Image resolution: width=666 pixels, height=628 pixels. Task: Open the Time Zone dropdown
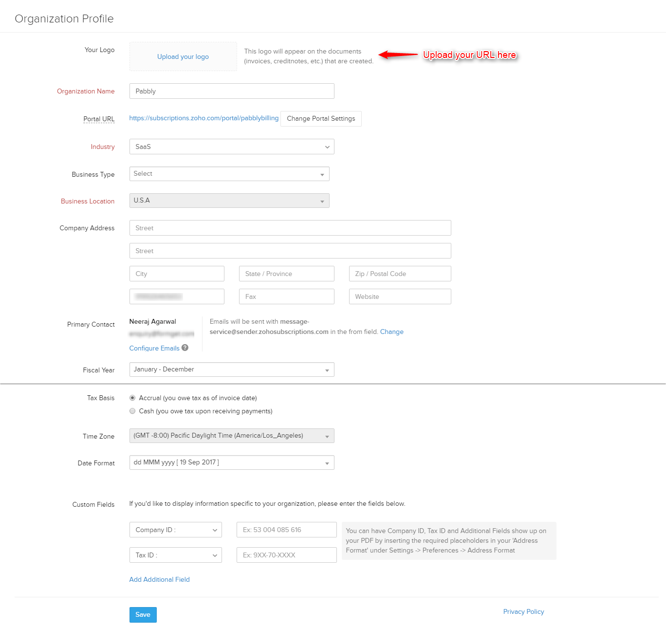(x=232, y=436)
